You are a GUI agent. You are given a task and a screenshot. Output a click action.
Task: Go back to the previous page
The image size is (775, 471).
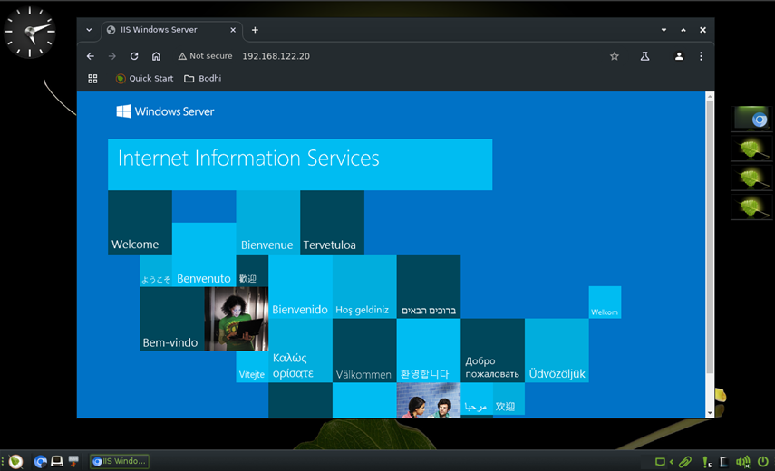pyautogui.click(x=91, y=56)
